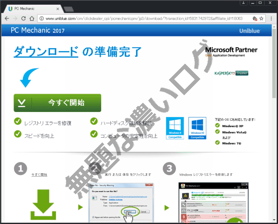Click the Windows Vista text
This screenshot has width=278, height=224.
[x=234, y=132]
